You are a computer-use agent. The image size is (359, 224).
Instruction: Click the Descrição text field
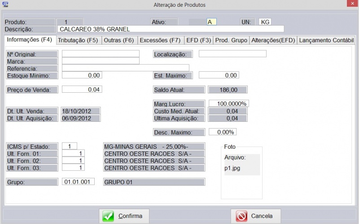pyautogui.click(x=171, y=29)
